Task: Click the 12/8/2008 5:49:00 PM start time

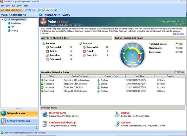Action: [x=136, y=87]
